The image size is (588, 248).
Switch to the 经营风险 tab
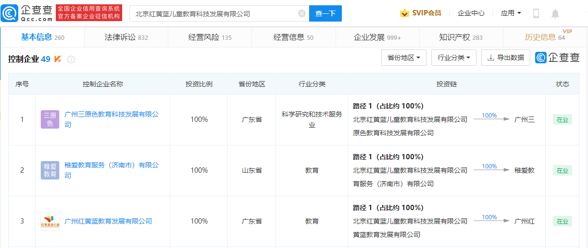pyautogui.click(x=210, y=37)
